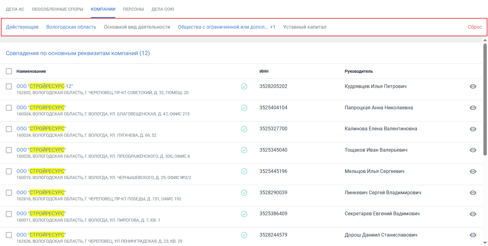Click the vertical scrollbar thumb

click(485, 99)
